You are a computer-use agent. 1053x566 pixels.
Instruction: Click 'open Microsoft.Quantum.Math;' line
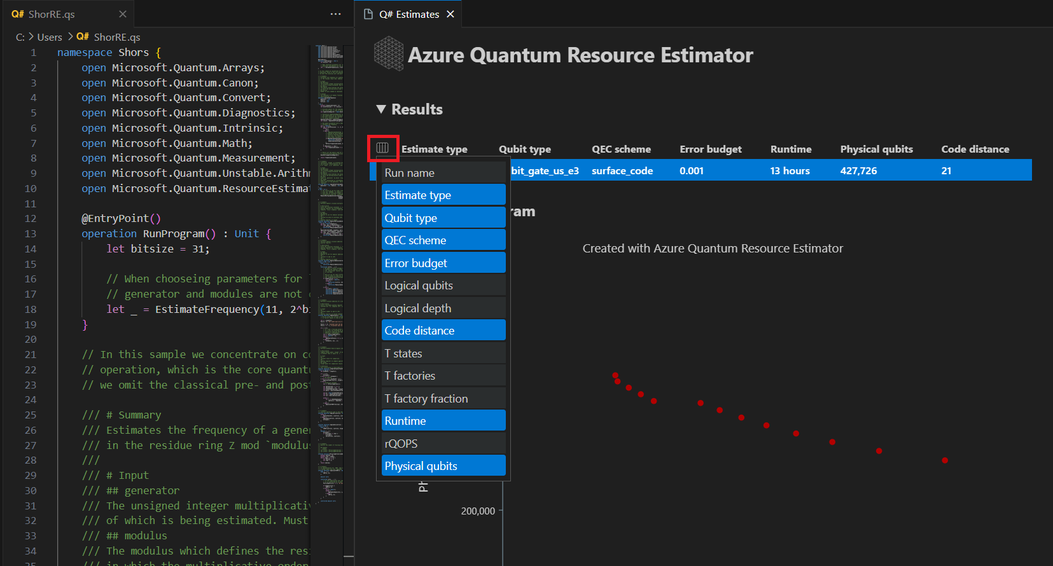[x=167, y=143]
